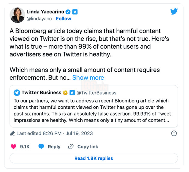189x172 pixels.
Task: Click the reply speech bubble icon
Action: pos(41,147)
